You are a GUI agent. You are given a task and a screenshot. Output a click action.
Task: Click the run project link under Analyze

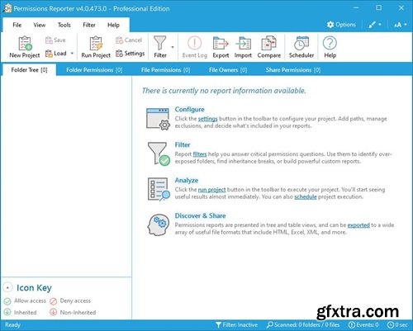pyautogui.click(x=211, y=190)
